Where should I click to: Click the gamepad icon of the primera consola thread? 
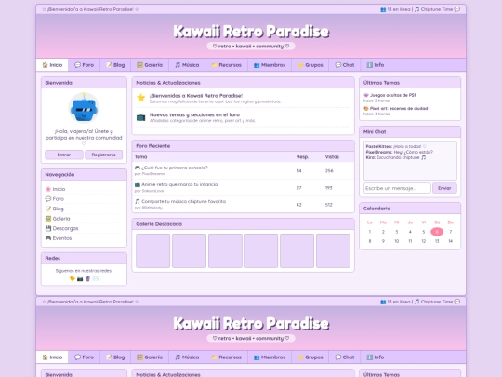pyautogui.click(x=138, y=168)
